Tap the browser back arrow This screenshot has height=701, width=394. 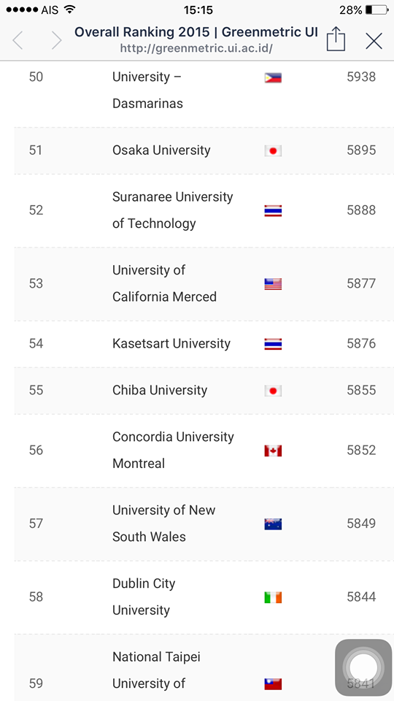pyautogui.click(x=18, y=41)
